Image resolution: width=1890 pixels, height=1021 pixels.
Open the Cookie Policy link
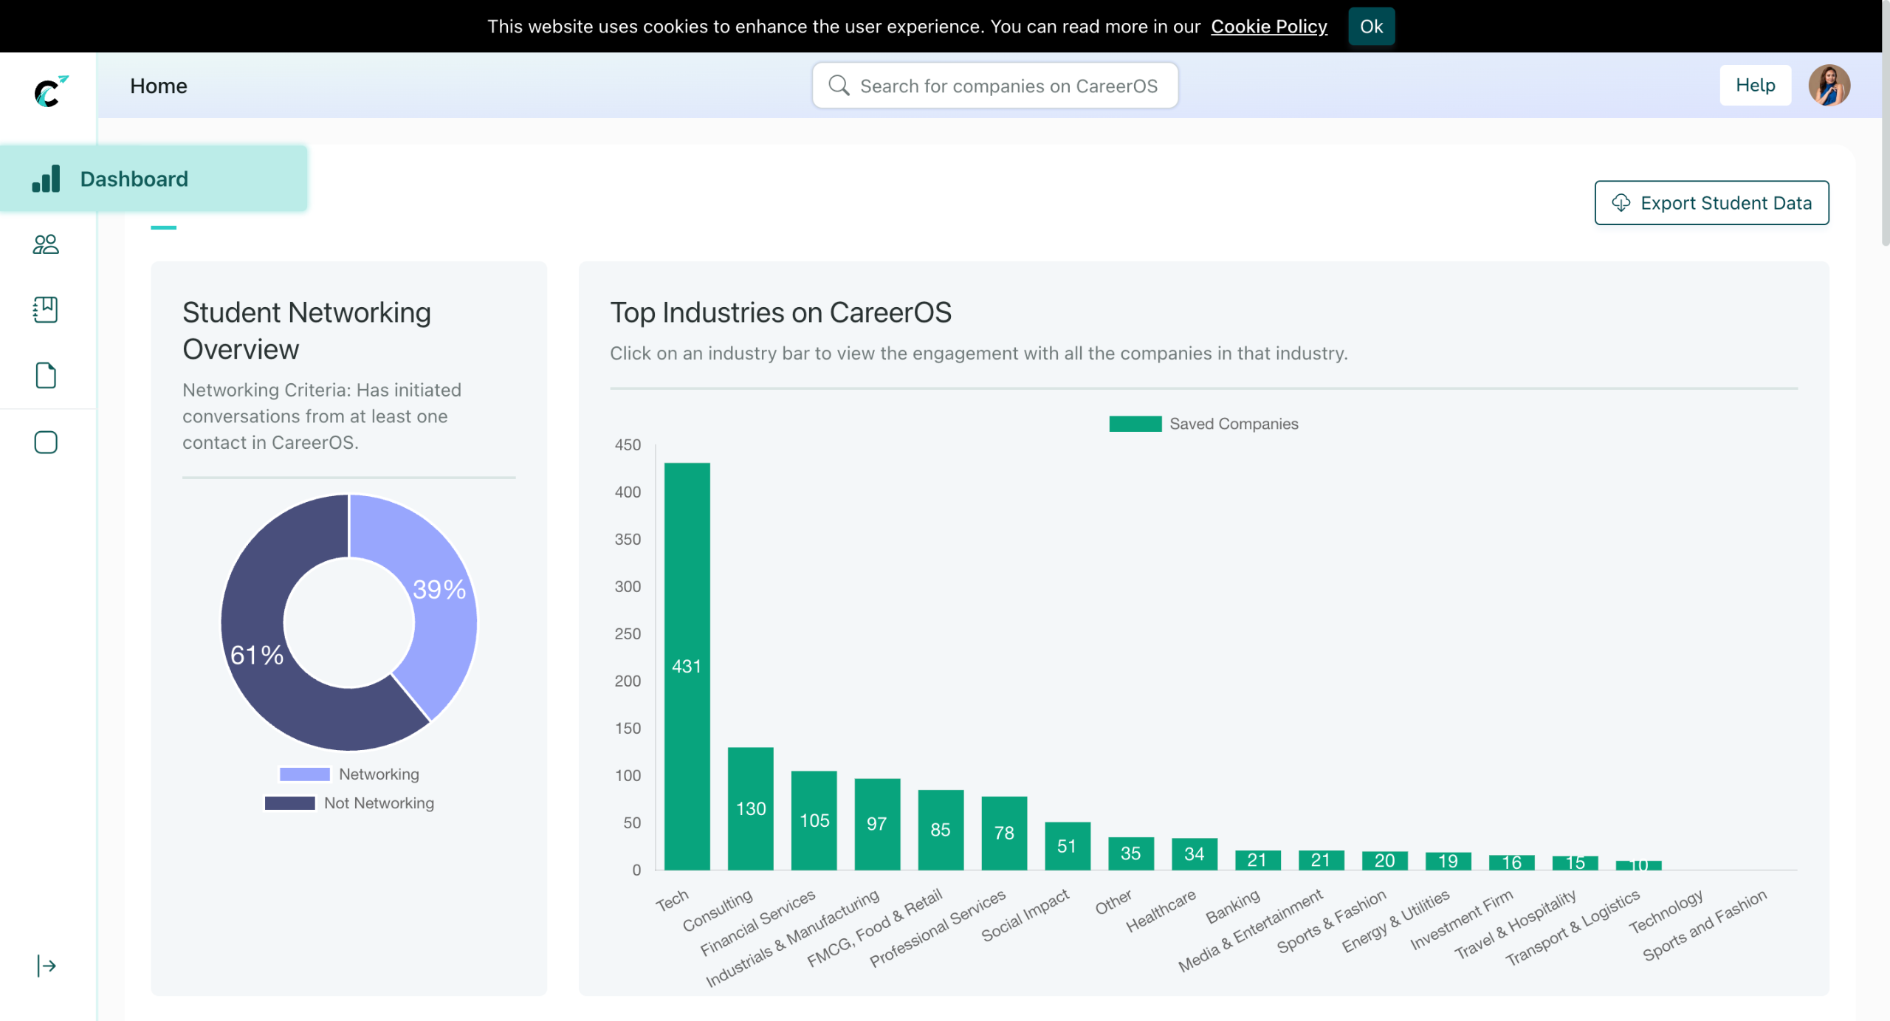1269,27
